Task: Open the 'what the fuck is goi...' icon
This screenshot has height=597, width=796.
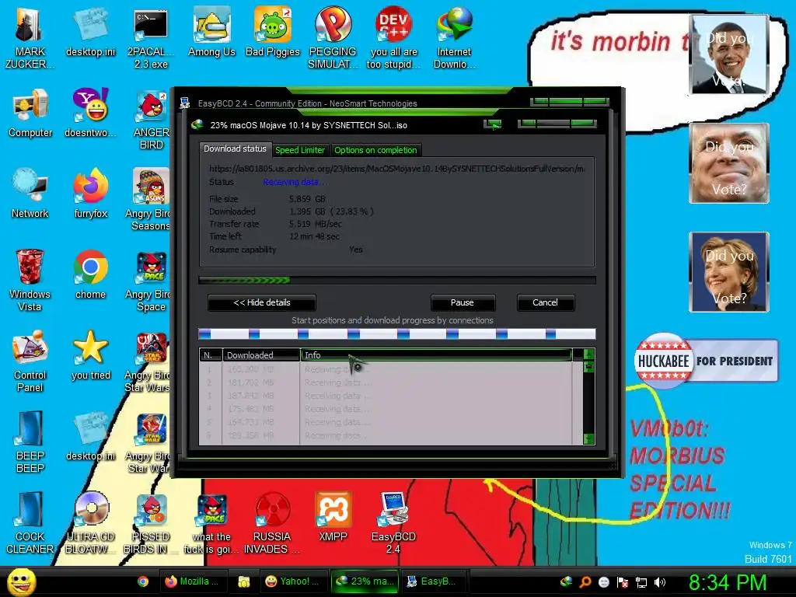Action: (211, 523)
